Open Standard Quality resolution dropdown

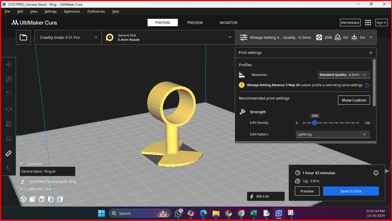pos(344,75)
